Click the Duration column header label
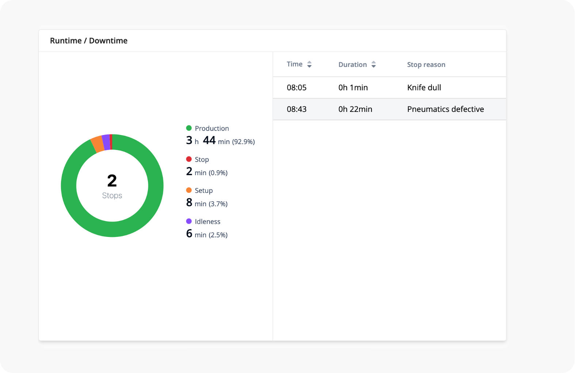575x373 pixels. (353, 65)
